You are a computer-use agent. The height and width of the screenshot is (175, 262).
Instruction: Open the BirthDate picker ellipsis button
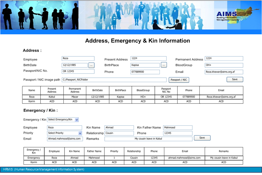point(91,65)
